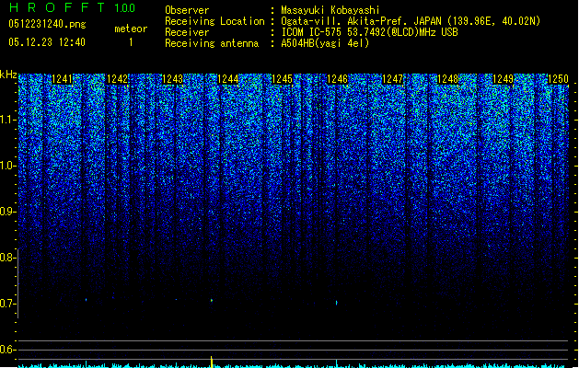Click the Receiving Location label

click(x=214, y=21)
